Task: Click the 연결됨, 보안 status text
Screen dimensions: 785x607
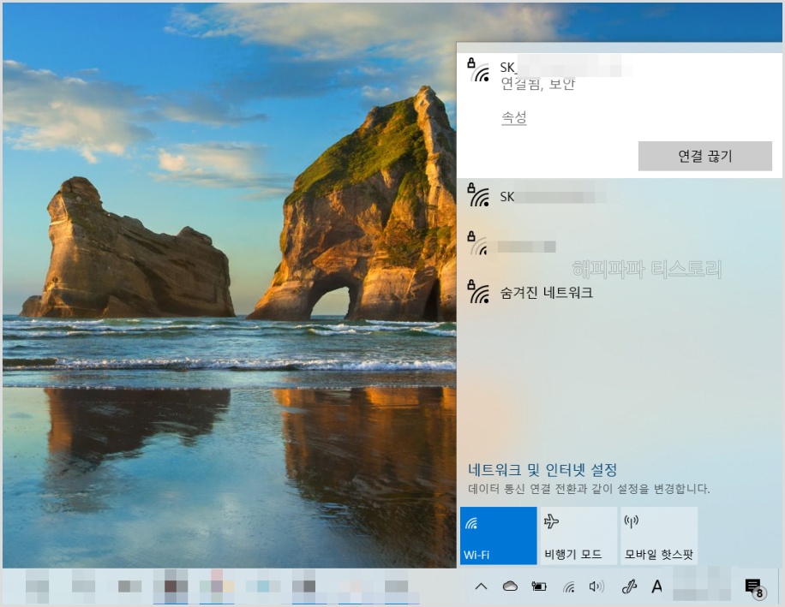Action: click(x=537, y=84)
